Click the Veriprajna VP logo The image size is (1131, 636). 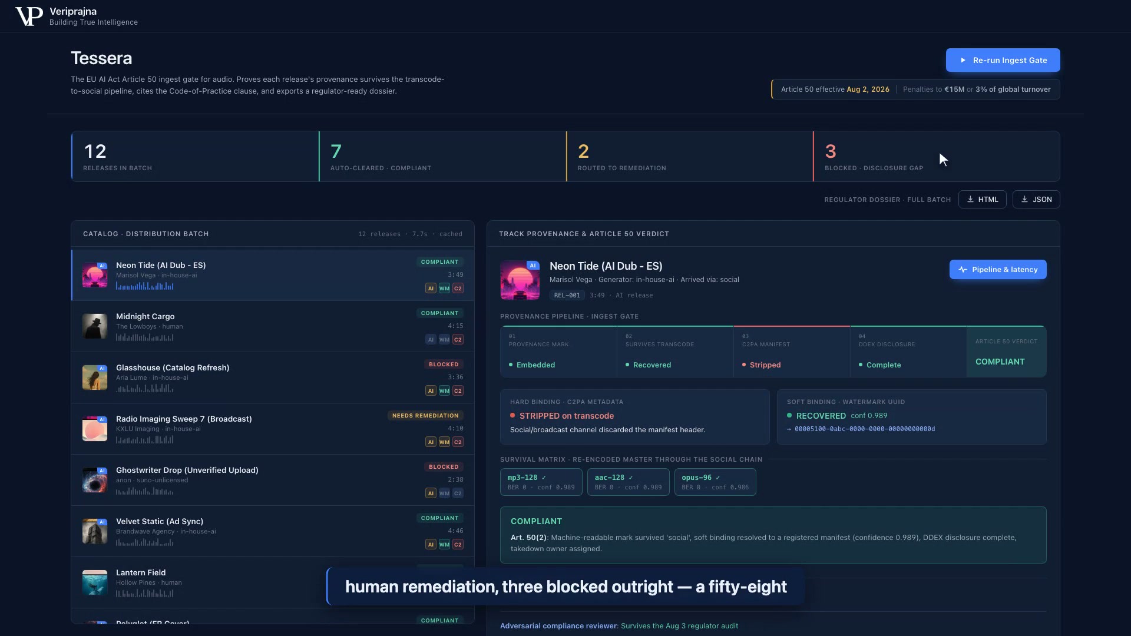pos(29,16)
